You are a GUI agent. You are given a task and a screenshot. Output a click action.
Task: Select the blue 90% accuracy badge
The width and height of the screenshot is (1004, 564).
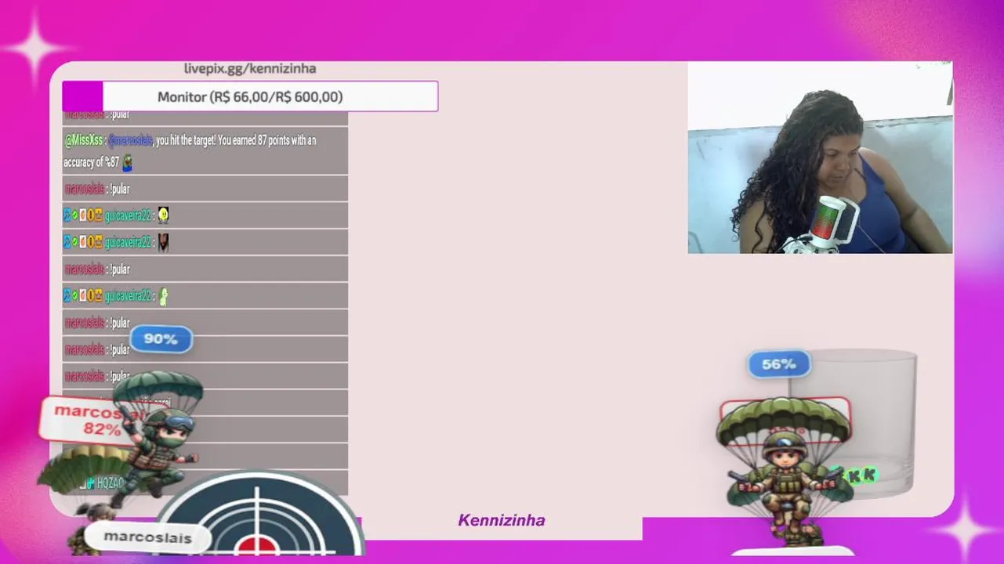161,339
